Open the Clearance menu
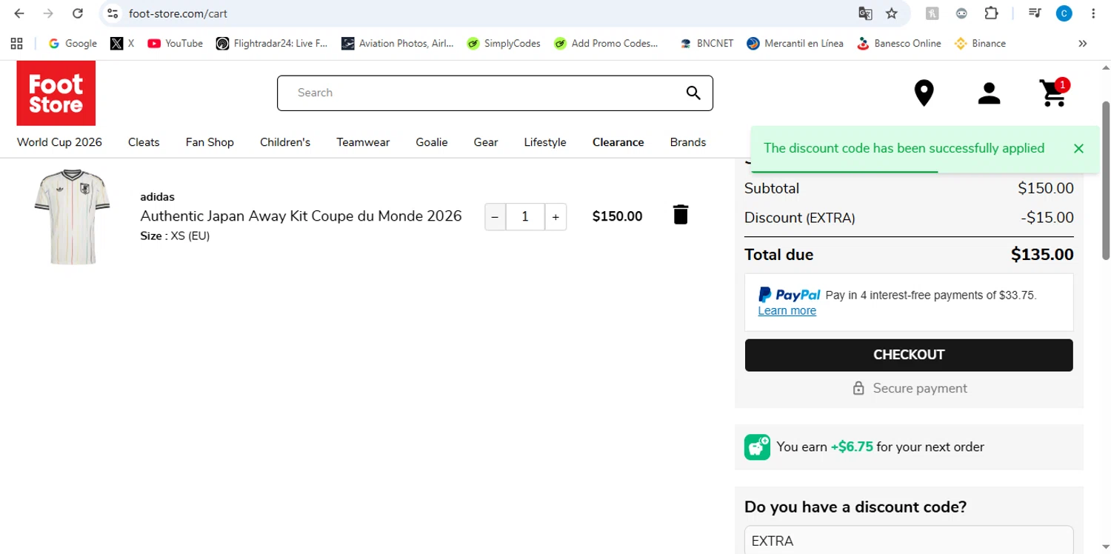 point(618,142)
